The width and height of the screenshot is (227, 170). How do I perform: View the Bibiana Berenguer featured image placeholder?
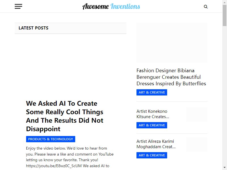click(x=172, y=43)
